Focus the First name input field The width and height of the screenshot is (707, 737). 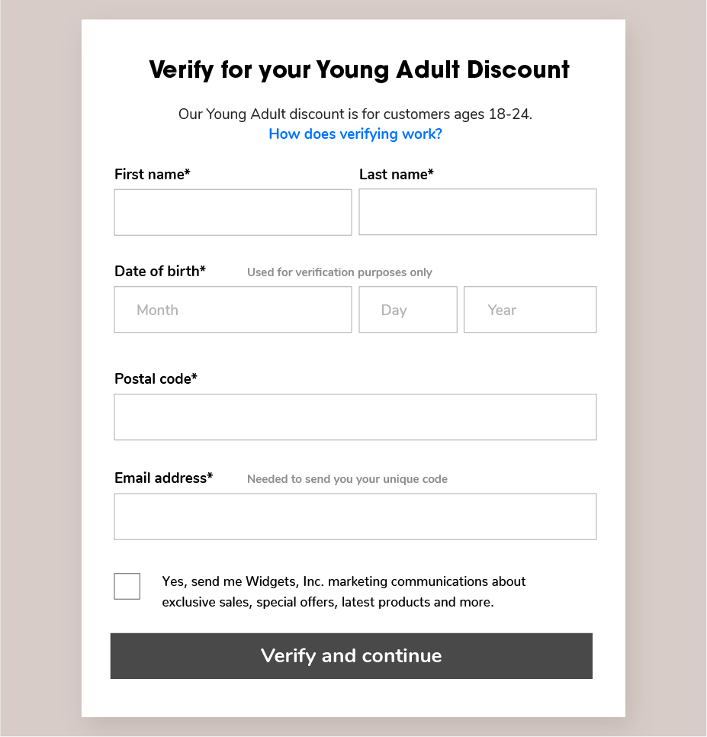233,212
